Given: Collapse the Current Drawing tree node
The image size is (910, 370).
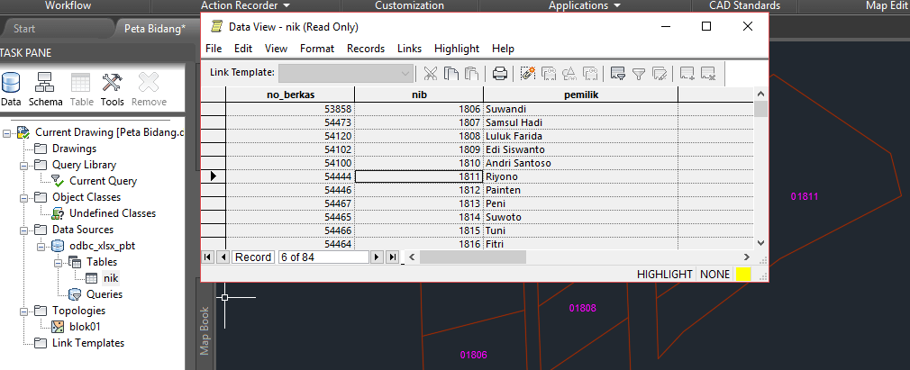Looking at the screenshot, I should coord(7,133).
